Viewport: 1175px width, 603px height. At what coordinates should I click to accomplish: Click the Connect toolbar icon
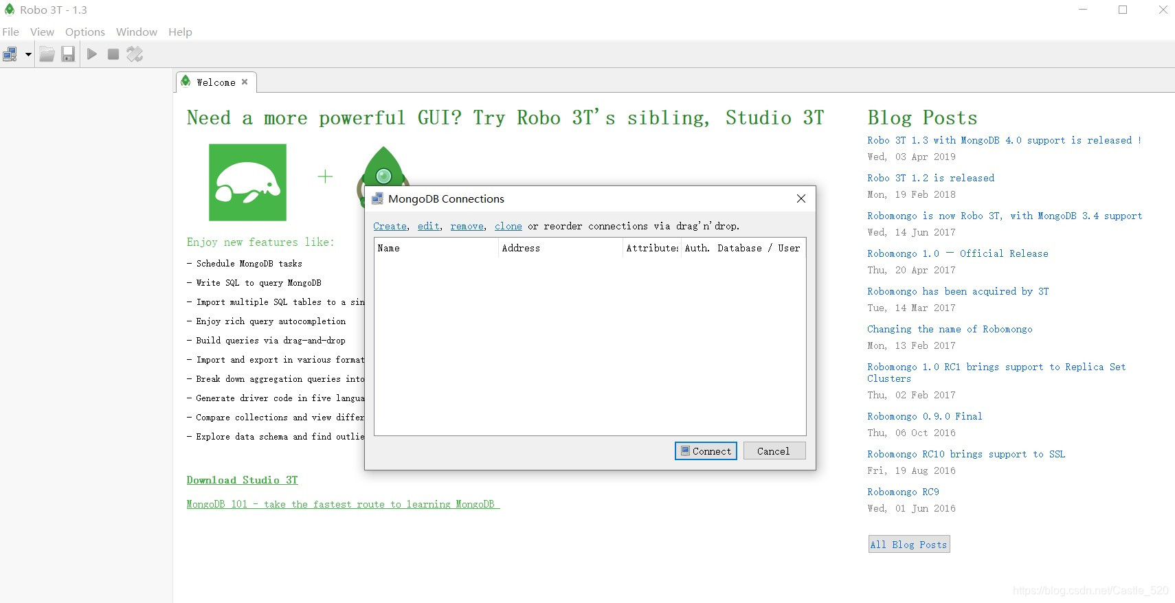point(10,54)
